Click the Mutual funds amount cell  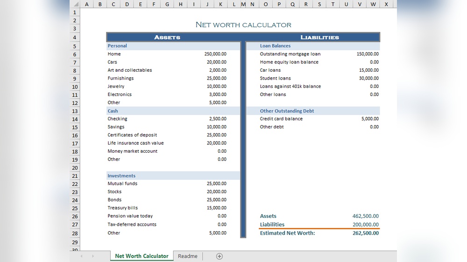(216, 184)
